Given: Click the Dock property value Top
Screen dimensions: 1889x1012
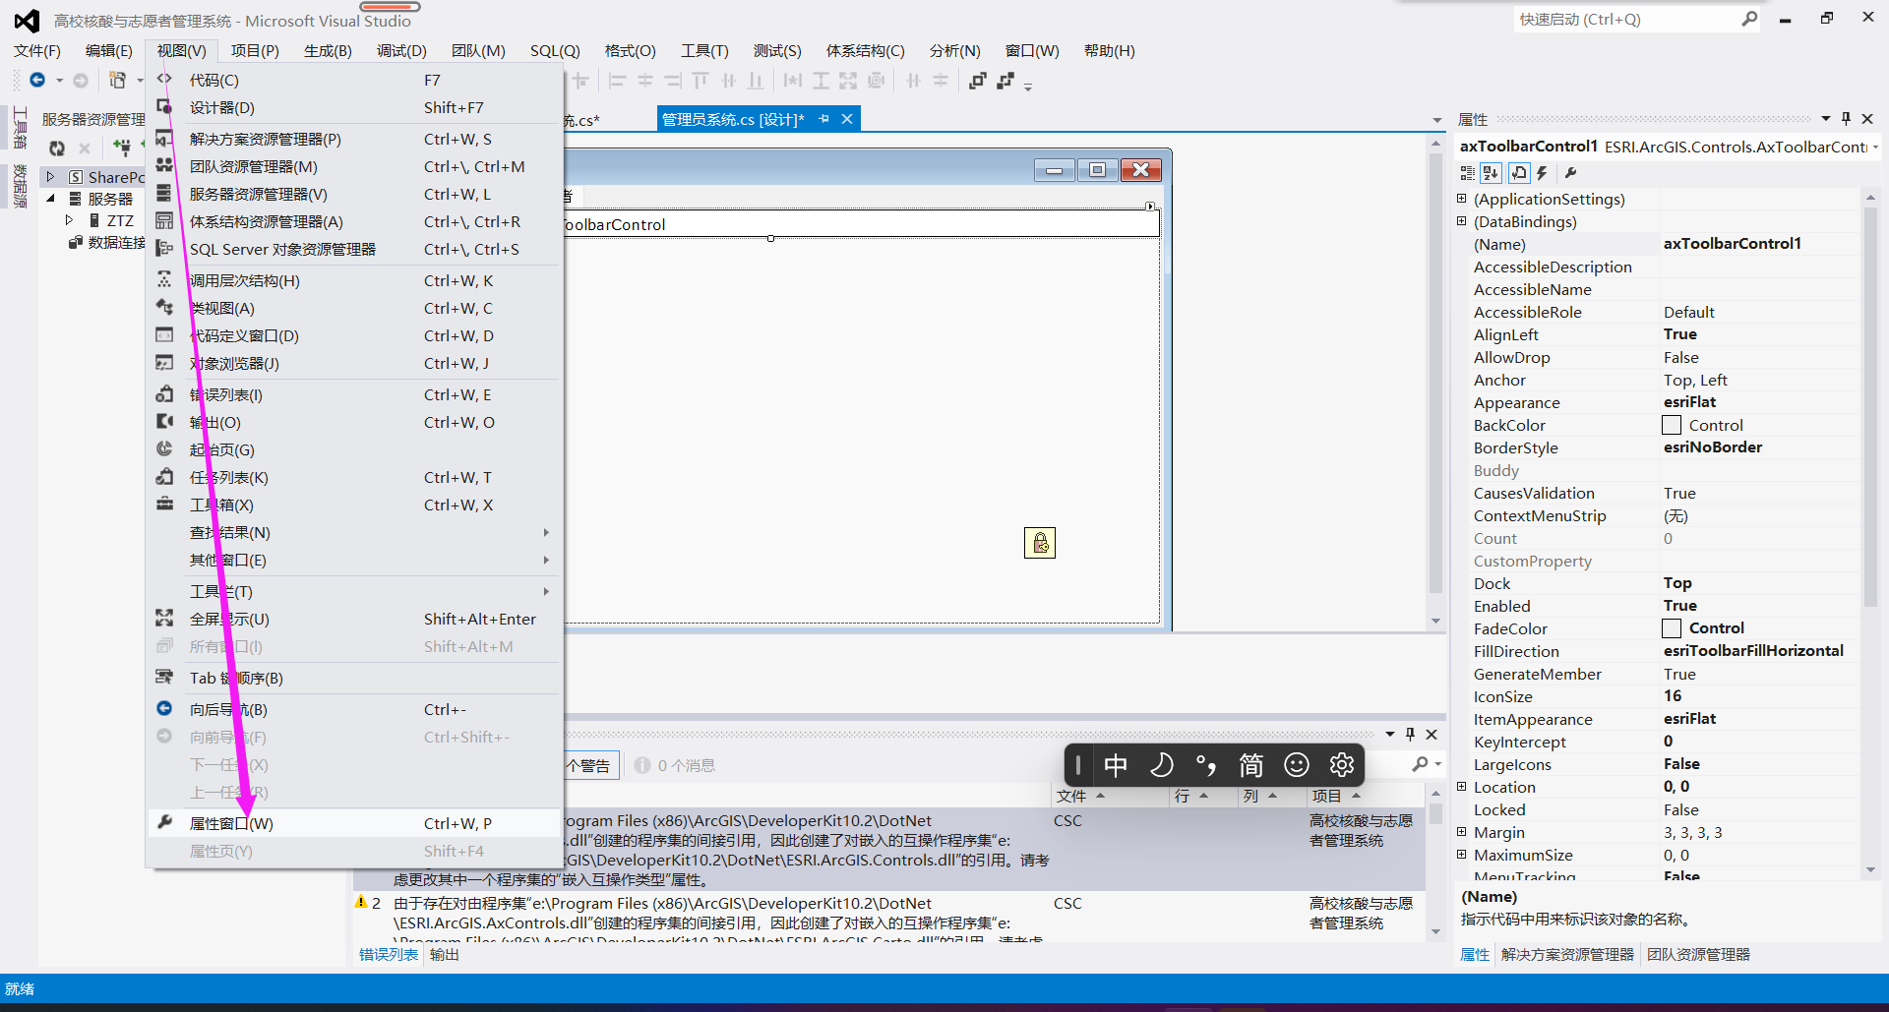Looking at the screenshot, I should [1677, 583].
